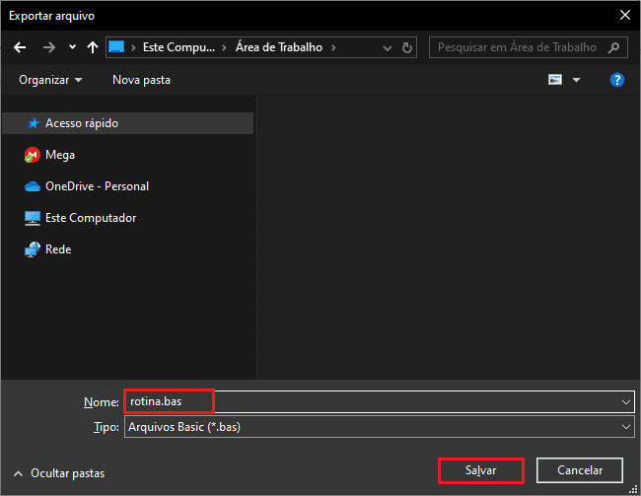Viewport: 641px width, 496px height.
Task: Open previous locations dropdown in address bar
Action: click(387, 48)
